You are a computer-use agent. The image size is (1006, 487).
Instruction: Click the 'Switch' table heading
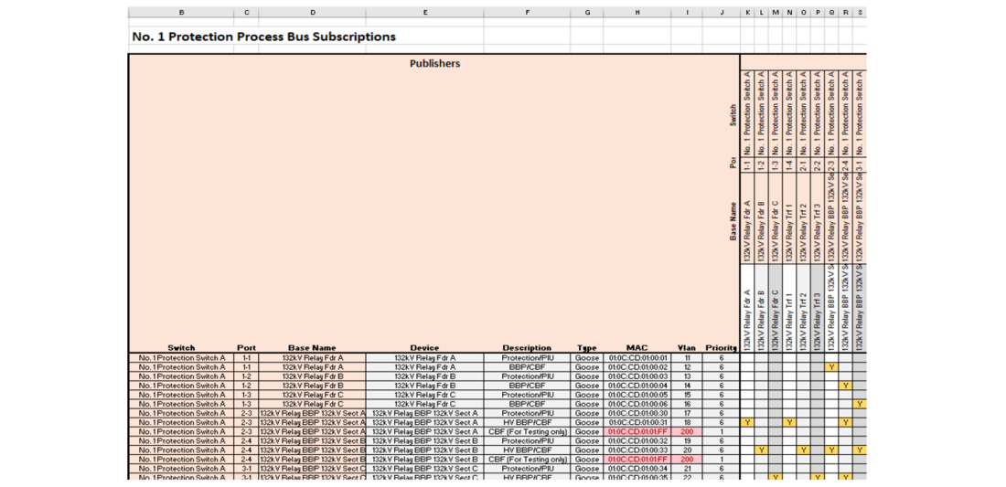(x=182, y=348)
